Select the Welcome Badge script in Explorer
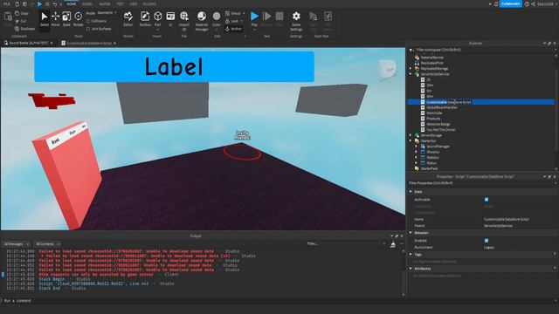 438,124
